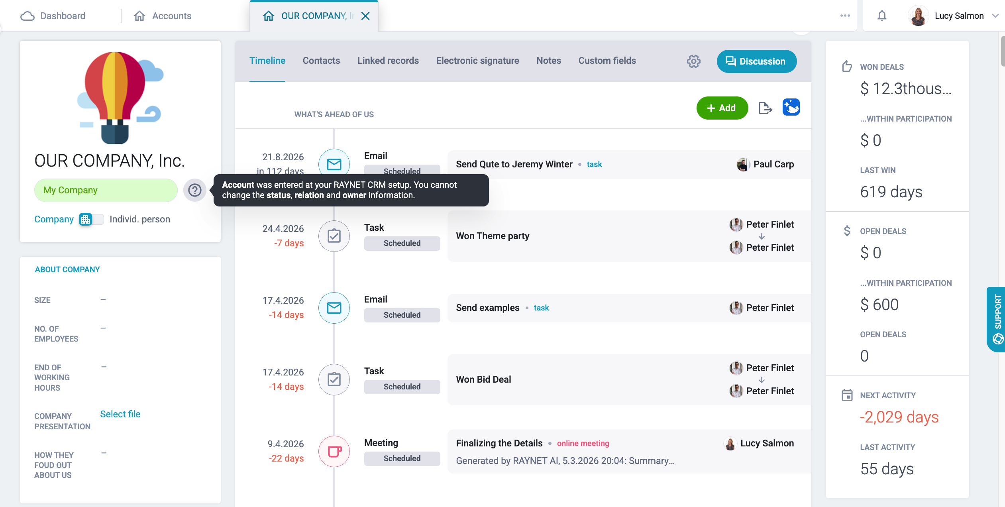Image resolution: width=1005 pixels, height=507 pixels.
Task: Click the task icon for Won Bid Deal
Action: point(334,379)
